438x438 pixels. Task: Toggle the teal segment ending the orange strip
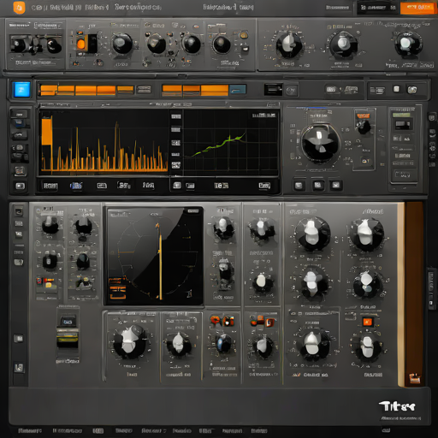[238, 90]
